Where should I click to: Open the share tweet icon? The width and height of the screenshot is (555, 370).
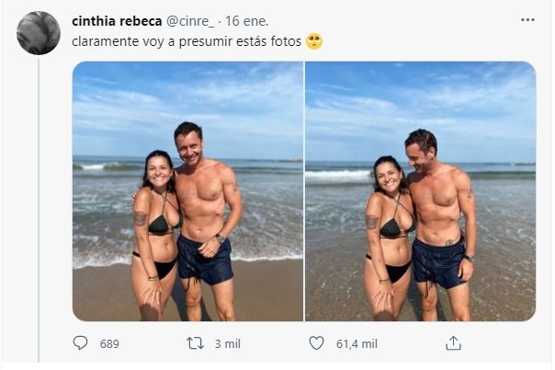[452, 343]
